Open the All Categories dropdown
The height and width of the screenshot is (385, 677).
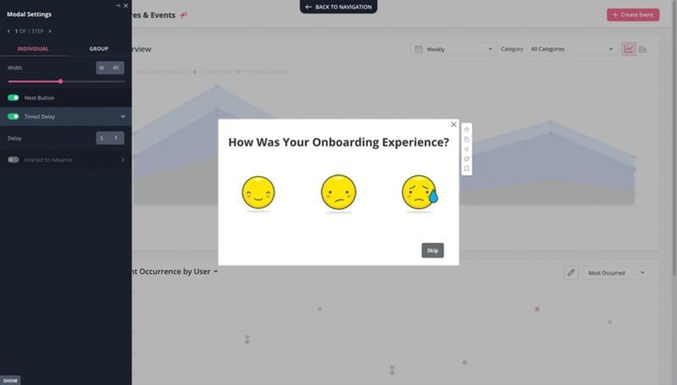coord(572,49)
